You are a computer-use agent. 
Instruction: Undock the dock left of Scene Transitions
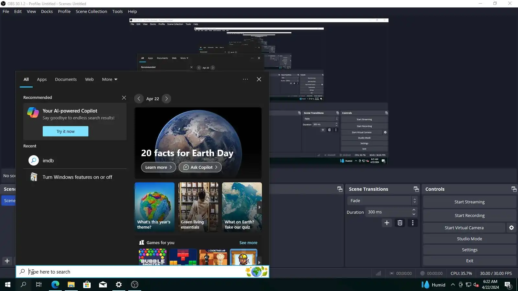coord(340,189)
